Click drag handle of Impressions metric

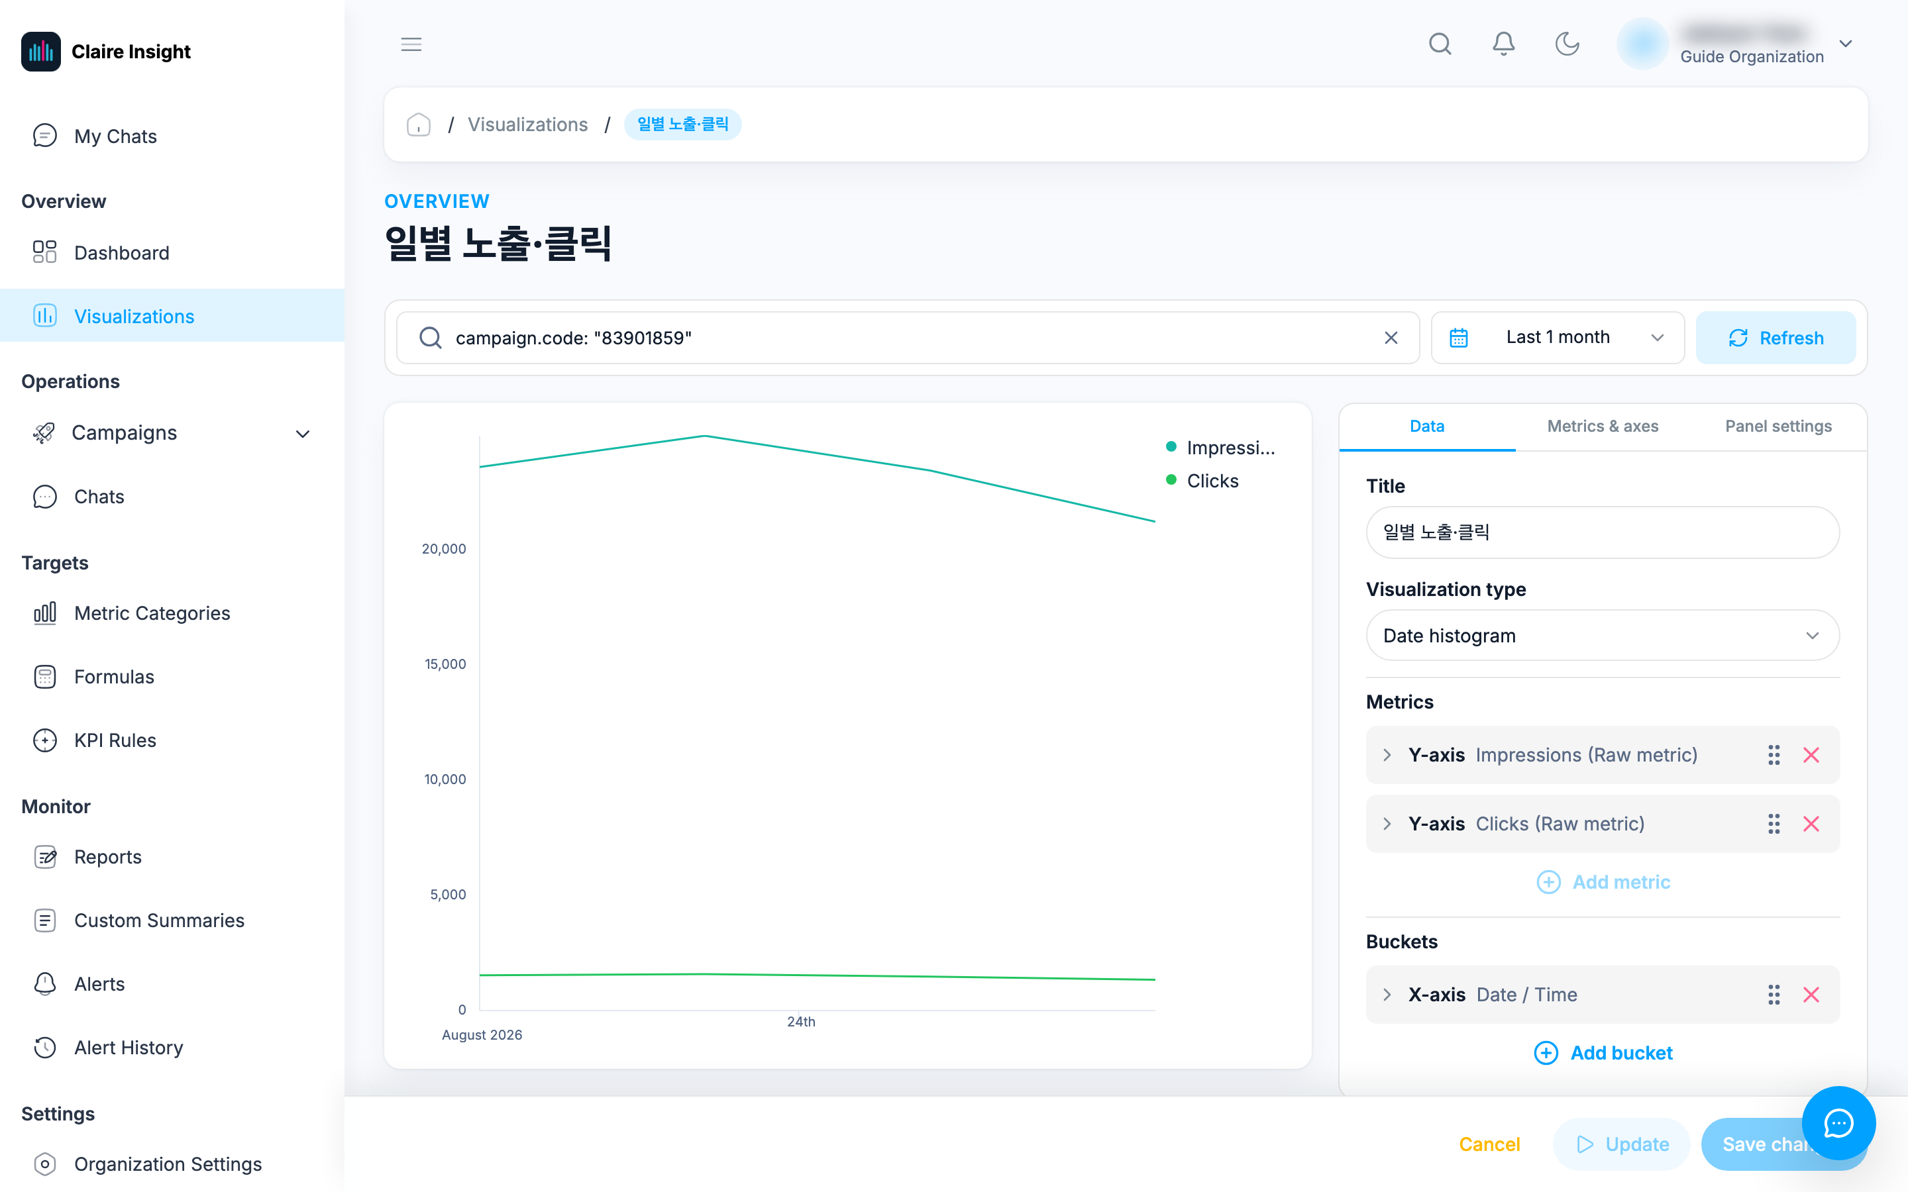(1773, 755)
